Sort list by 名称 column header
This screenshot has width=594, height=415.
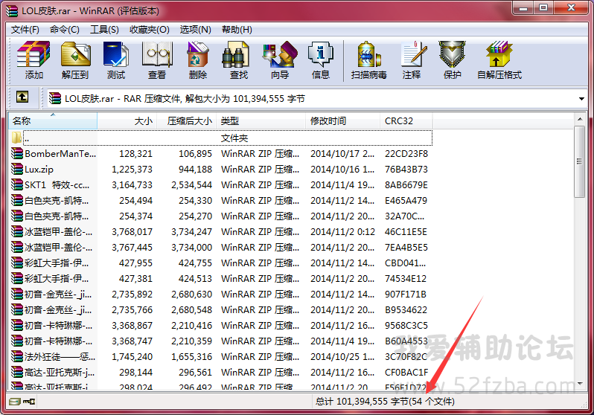pos(52,120)
